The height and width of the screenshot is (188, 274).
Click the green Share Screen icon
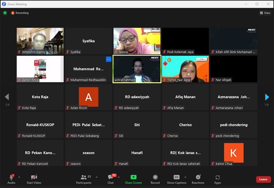[x=133, y=177]
